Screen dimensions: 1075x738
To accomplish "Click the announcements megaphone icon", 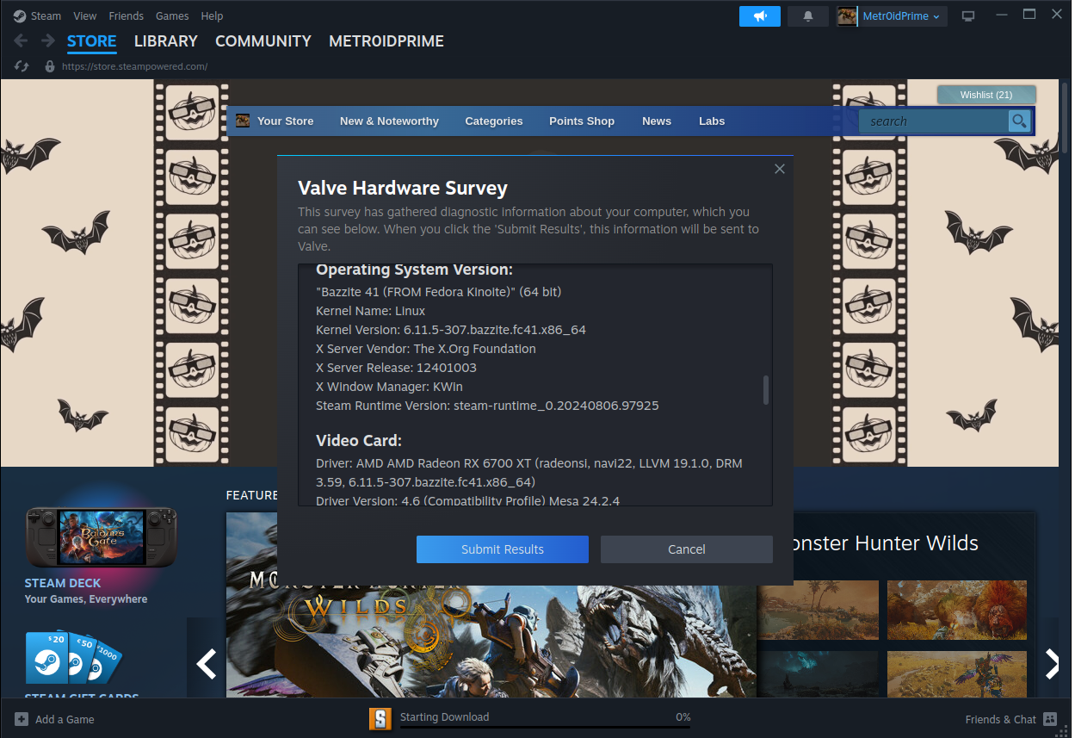I will coord(759,16).
